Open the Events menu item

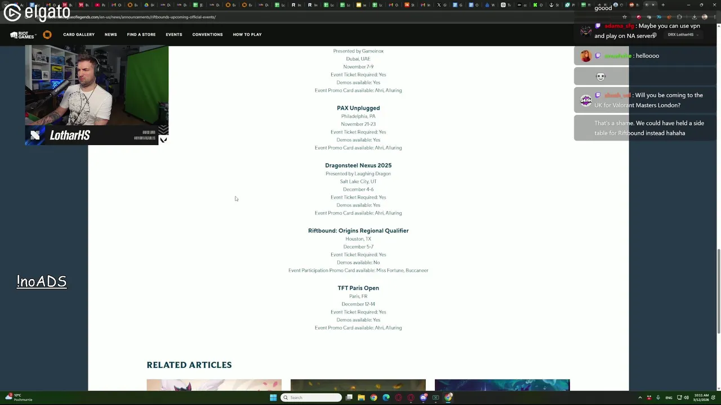pyautogui.click(x=174, y=34)
